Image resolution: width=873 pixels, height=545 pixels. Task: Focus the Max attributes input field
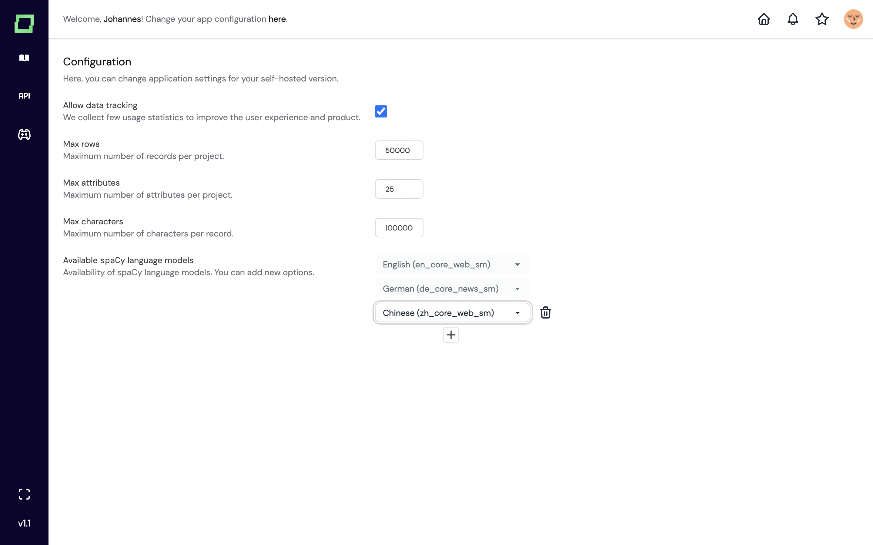click(x=399, y=189)
